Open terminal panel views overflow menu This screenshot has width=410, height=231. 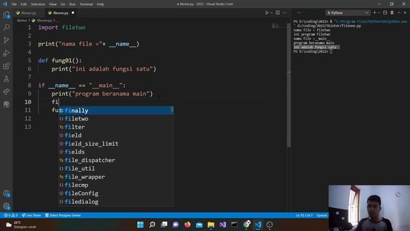tap(299, 13)
